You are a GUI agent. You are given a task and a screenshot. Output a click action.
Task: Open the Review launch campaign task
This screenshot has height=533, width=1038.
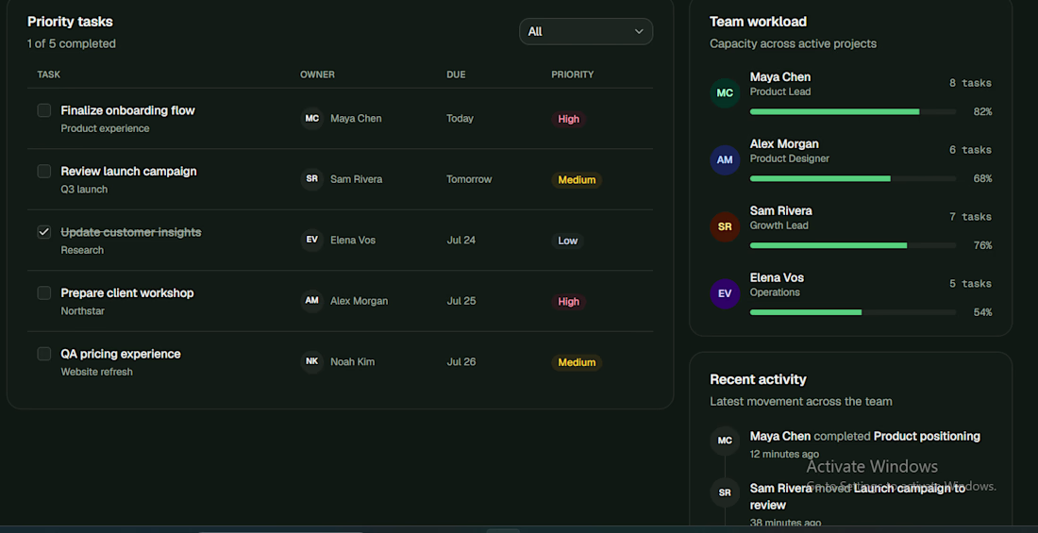128,172
